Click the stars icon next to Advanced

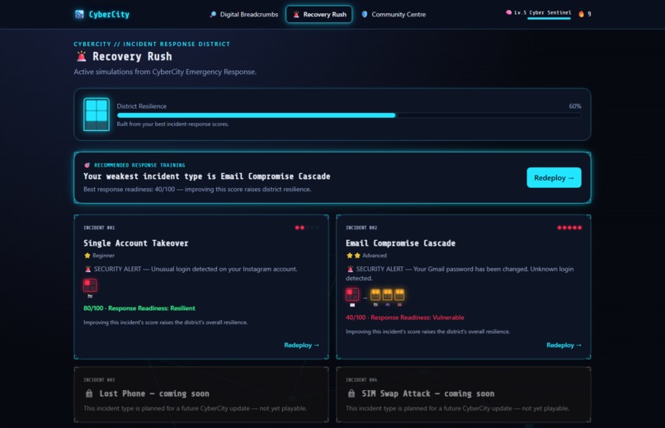click(x=353, y=256)
